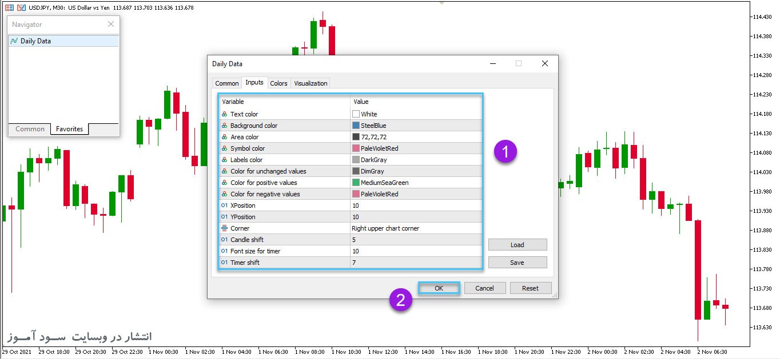Screen dimensions: 780x359
Task: Close the Navigator panel
Action: point(111,24)
